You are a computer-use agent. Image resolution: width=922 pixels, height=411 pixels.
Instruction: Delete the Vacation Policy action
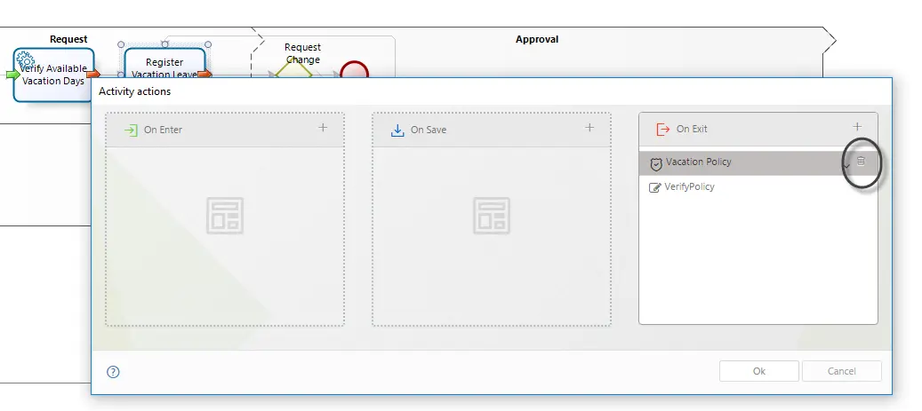[861, 161]
